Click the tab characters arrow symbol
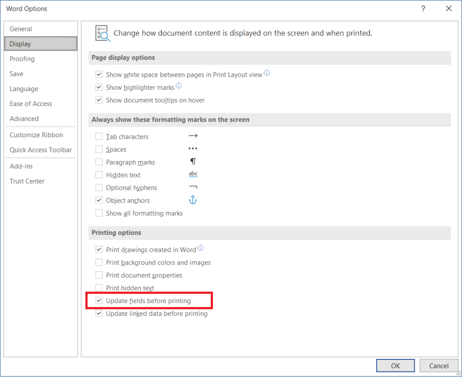This screenshot has width=462, height=377. pyautogui.click(x=193, y=136)
